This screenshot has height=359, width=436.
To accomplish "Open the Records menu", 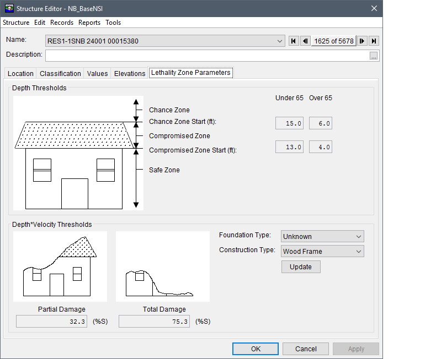I will (x=62, y=23).
